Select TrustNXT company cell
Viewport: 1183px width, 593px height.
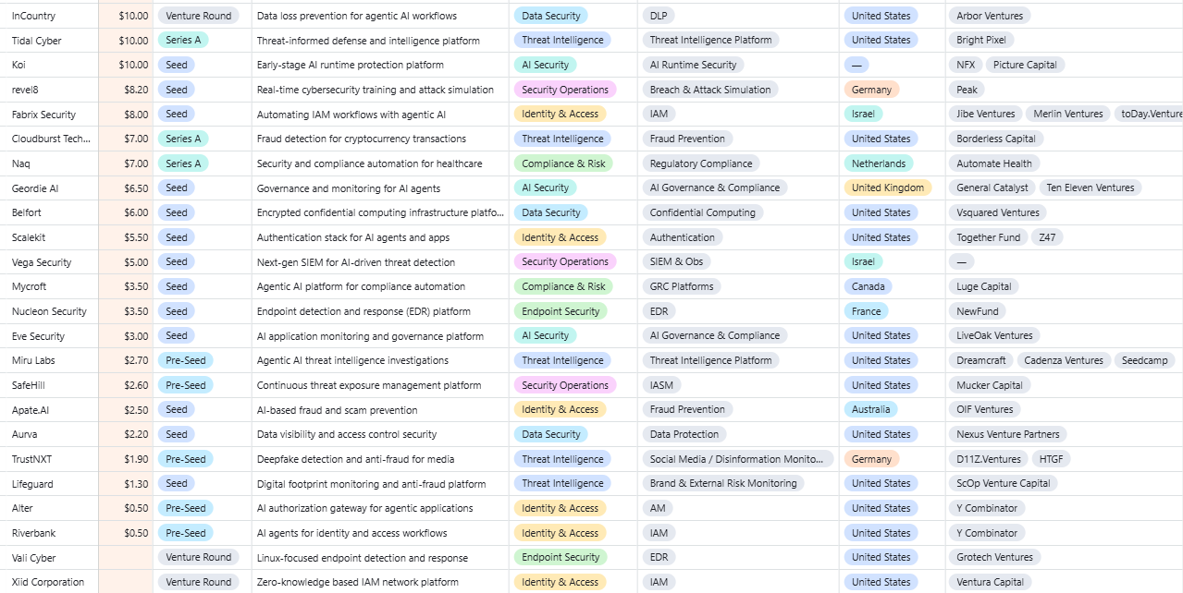(x=49, y=459)
